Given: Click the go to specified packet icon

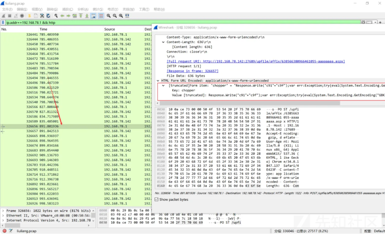Looking at the screenshot, I should coord(75,16).
